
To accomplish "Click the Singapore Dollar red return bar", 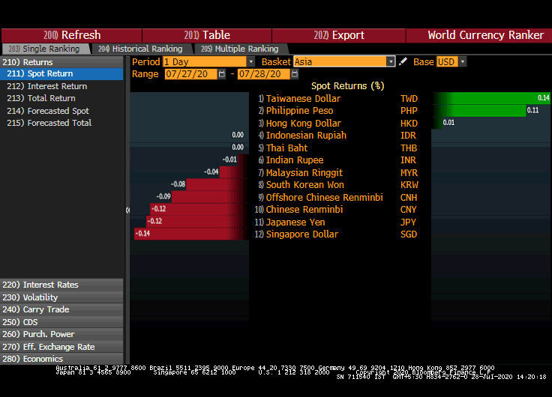I will click(191, 234).
